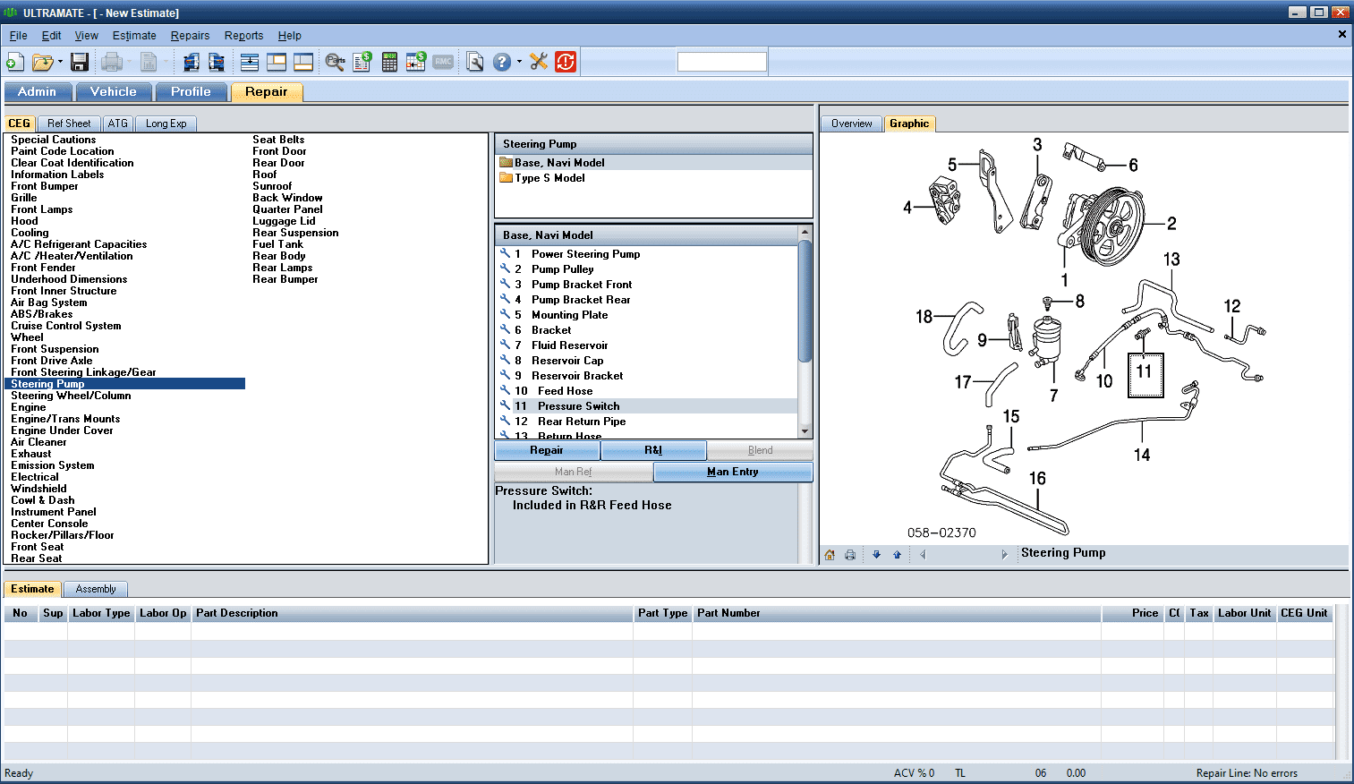
Task: Switch to the Assembly tab
Action: 95,589
